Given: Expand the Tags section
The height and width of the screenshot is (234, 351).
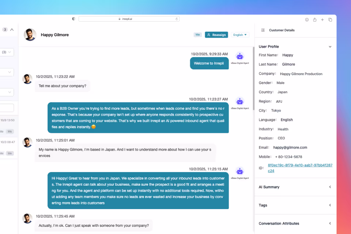Looking at the screenshot, I should pyautogui.click(x=329, y=205).
